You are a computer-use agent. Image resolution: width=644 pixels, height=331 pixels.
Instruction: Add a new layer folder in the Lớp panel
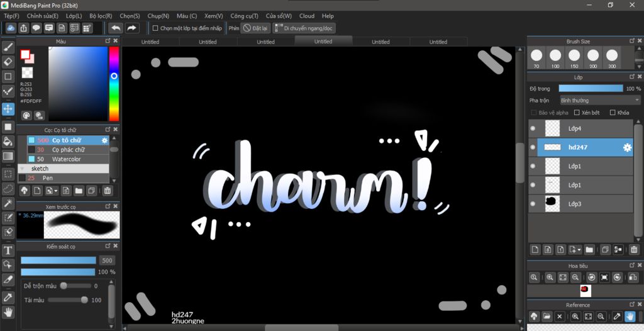(589, 249)
